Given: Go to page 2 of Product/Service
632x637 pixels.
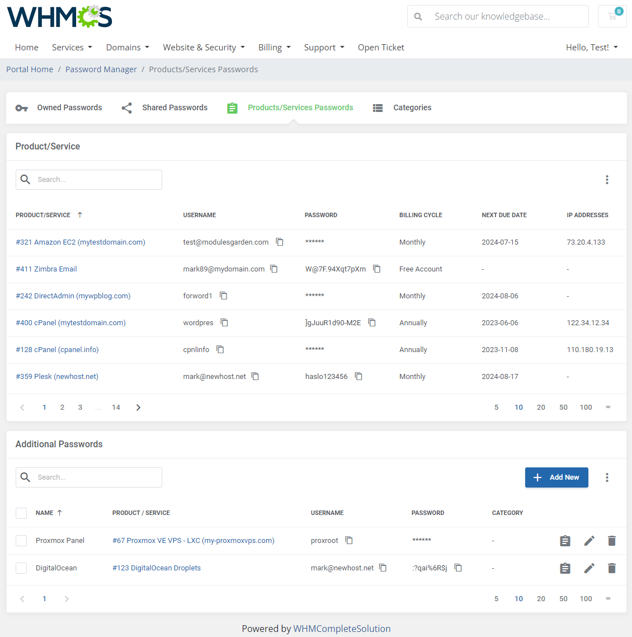Looking at the screenshot, I should pos(62,408).
